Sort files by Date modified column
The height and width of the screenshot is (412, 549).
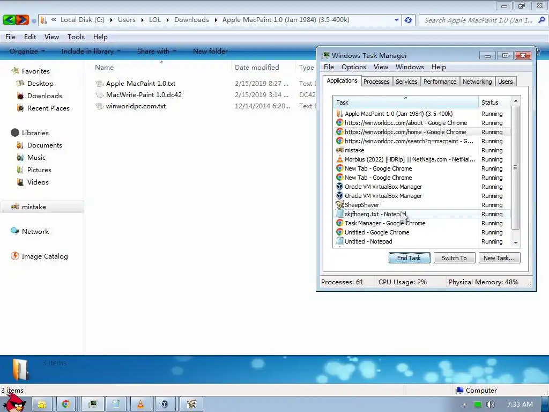pos(263,67)
